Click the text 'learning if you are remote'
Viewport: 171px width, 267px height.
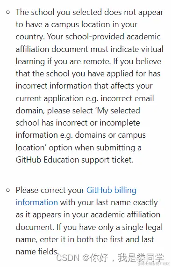[63, 62]
